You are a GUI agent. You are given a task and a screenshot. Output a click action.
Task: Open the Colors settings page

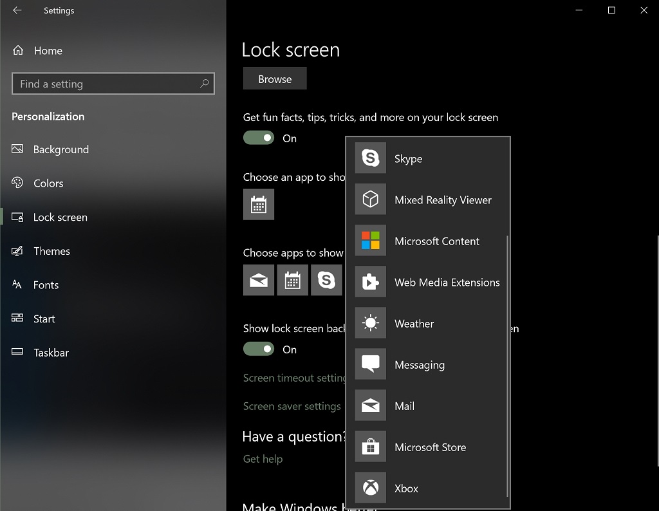113,183
